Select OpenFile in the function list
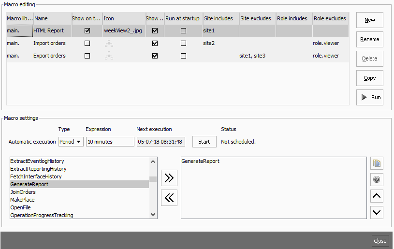Screen dimensions: 394x249 click(x=20, y=207)
